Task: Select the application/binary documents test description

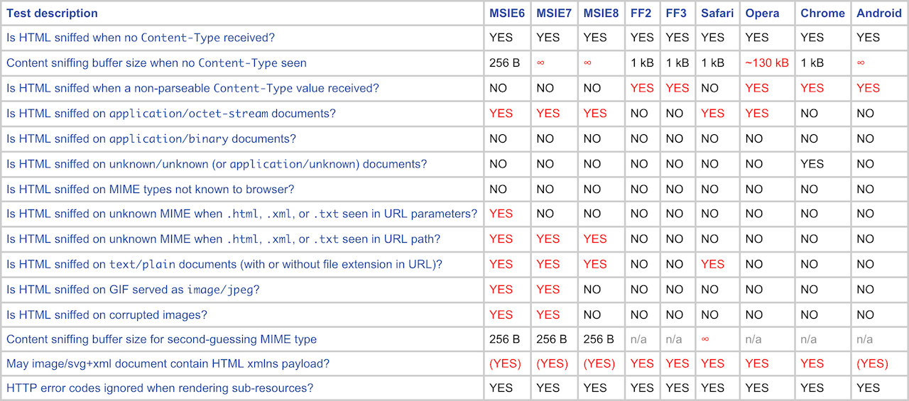Action: [x=151, y=139]
